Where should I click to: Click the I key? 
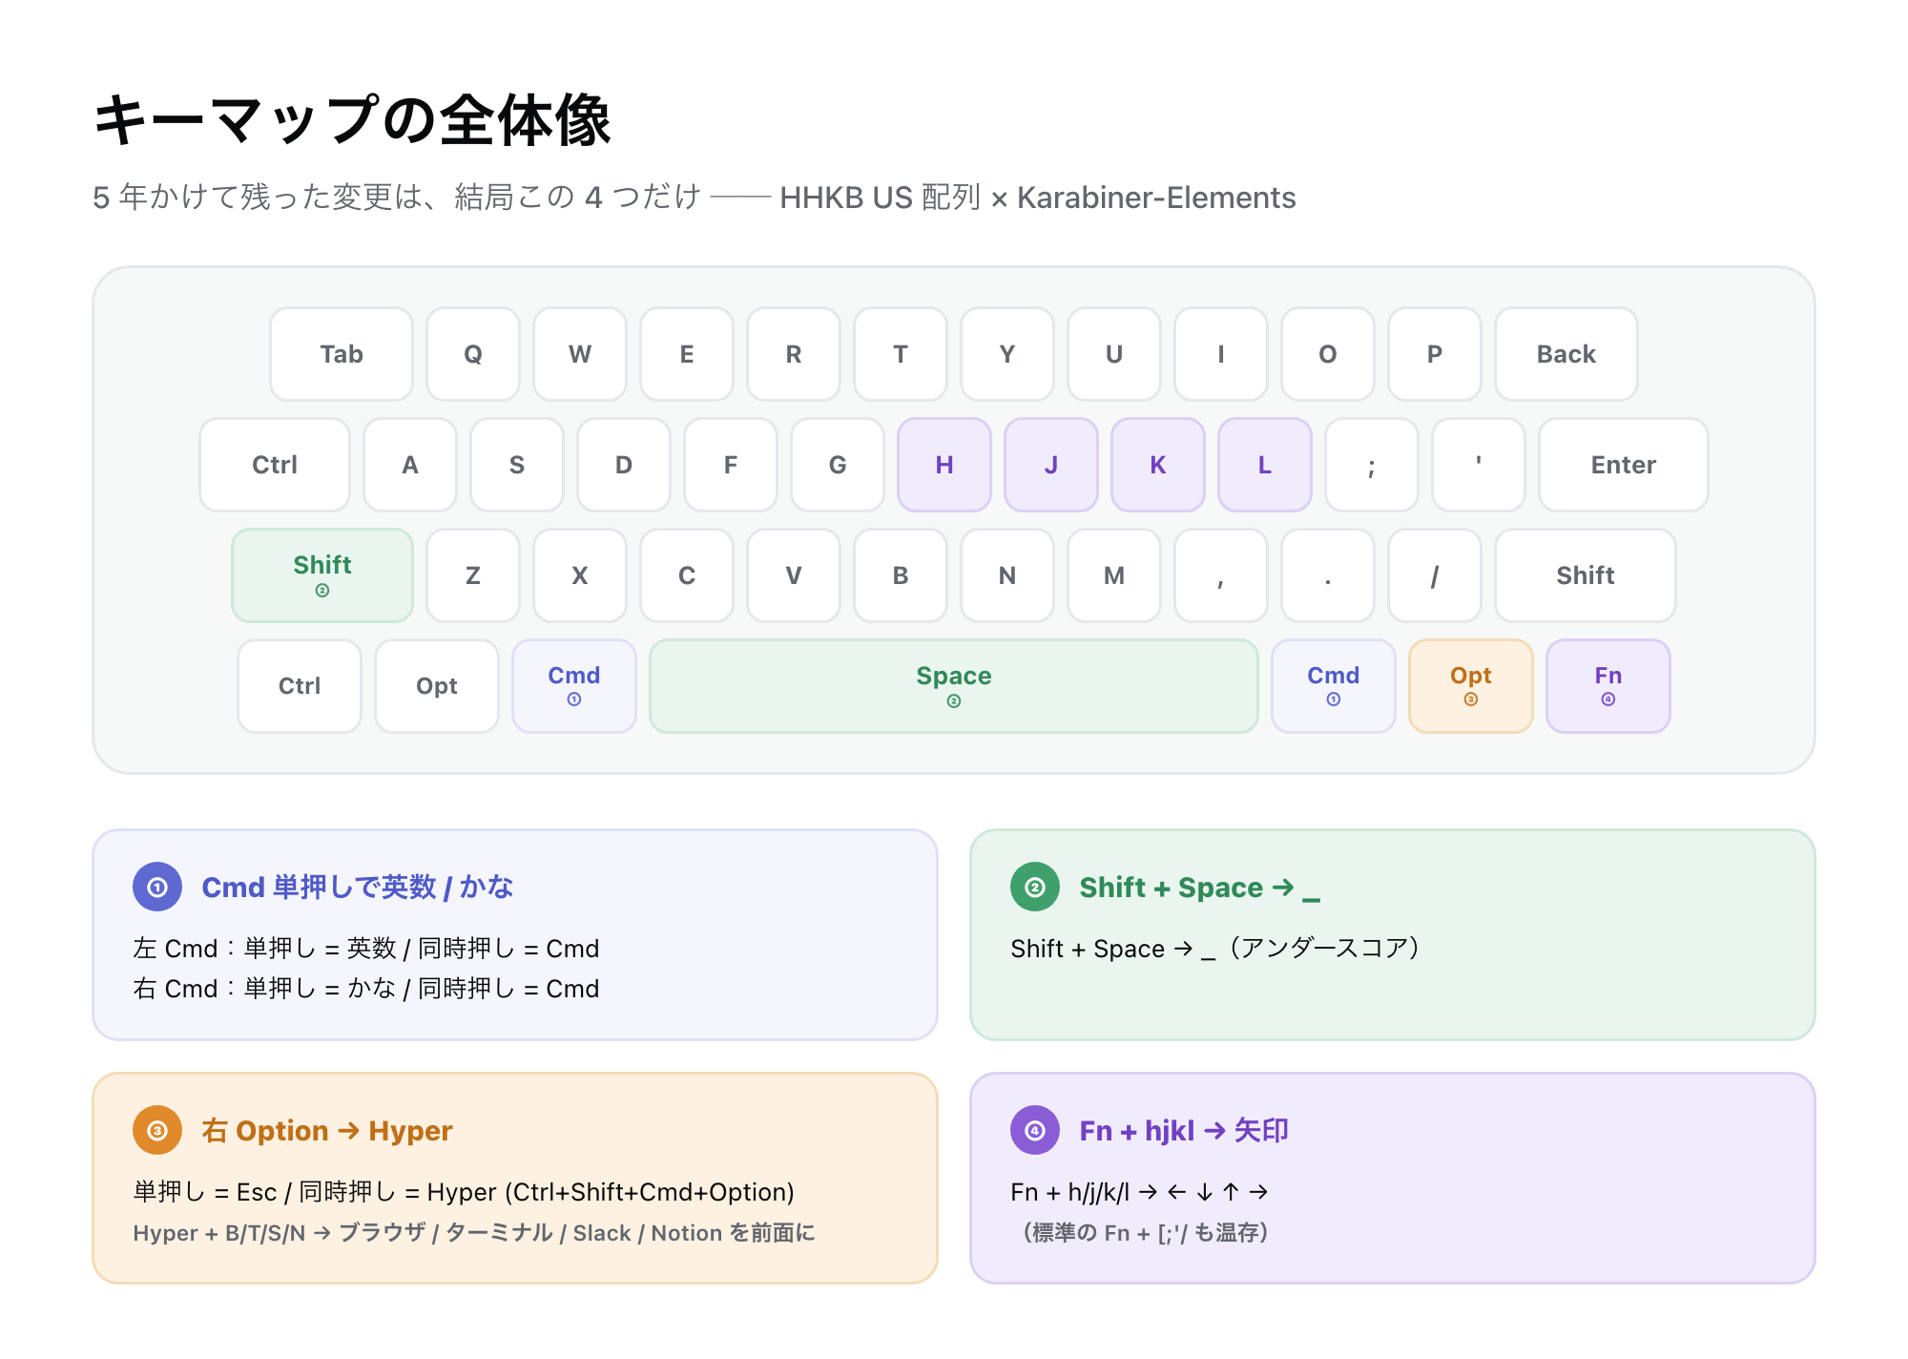coord(1221,354)
